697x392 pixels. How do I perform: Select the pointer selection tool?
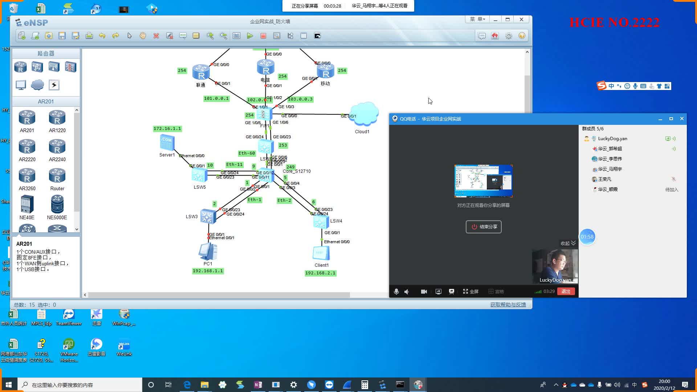[130, 36]
